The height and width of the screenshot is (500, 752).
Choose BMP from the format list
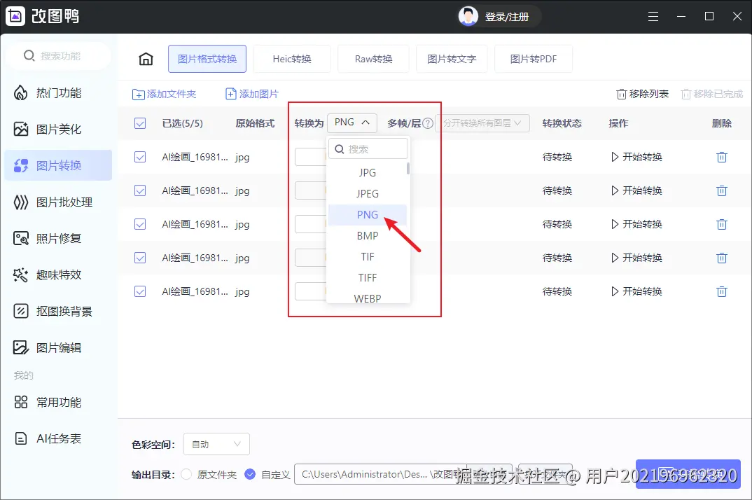(368, 236)
